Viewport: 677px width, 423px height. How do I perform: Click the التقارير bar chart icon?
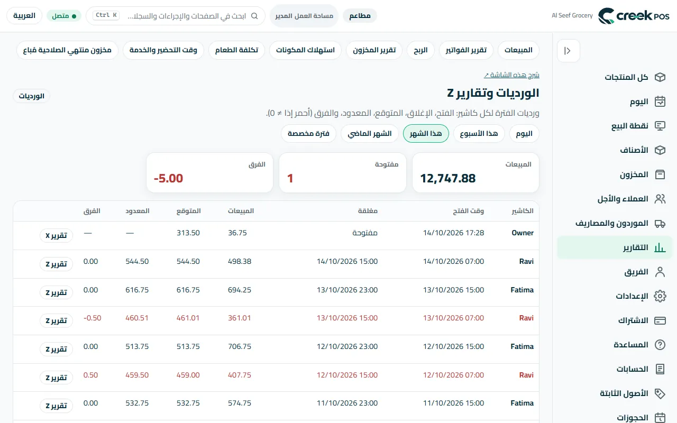(660, 247)
